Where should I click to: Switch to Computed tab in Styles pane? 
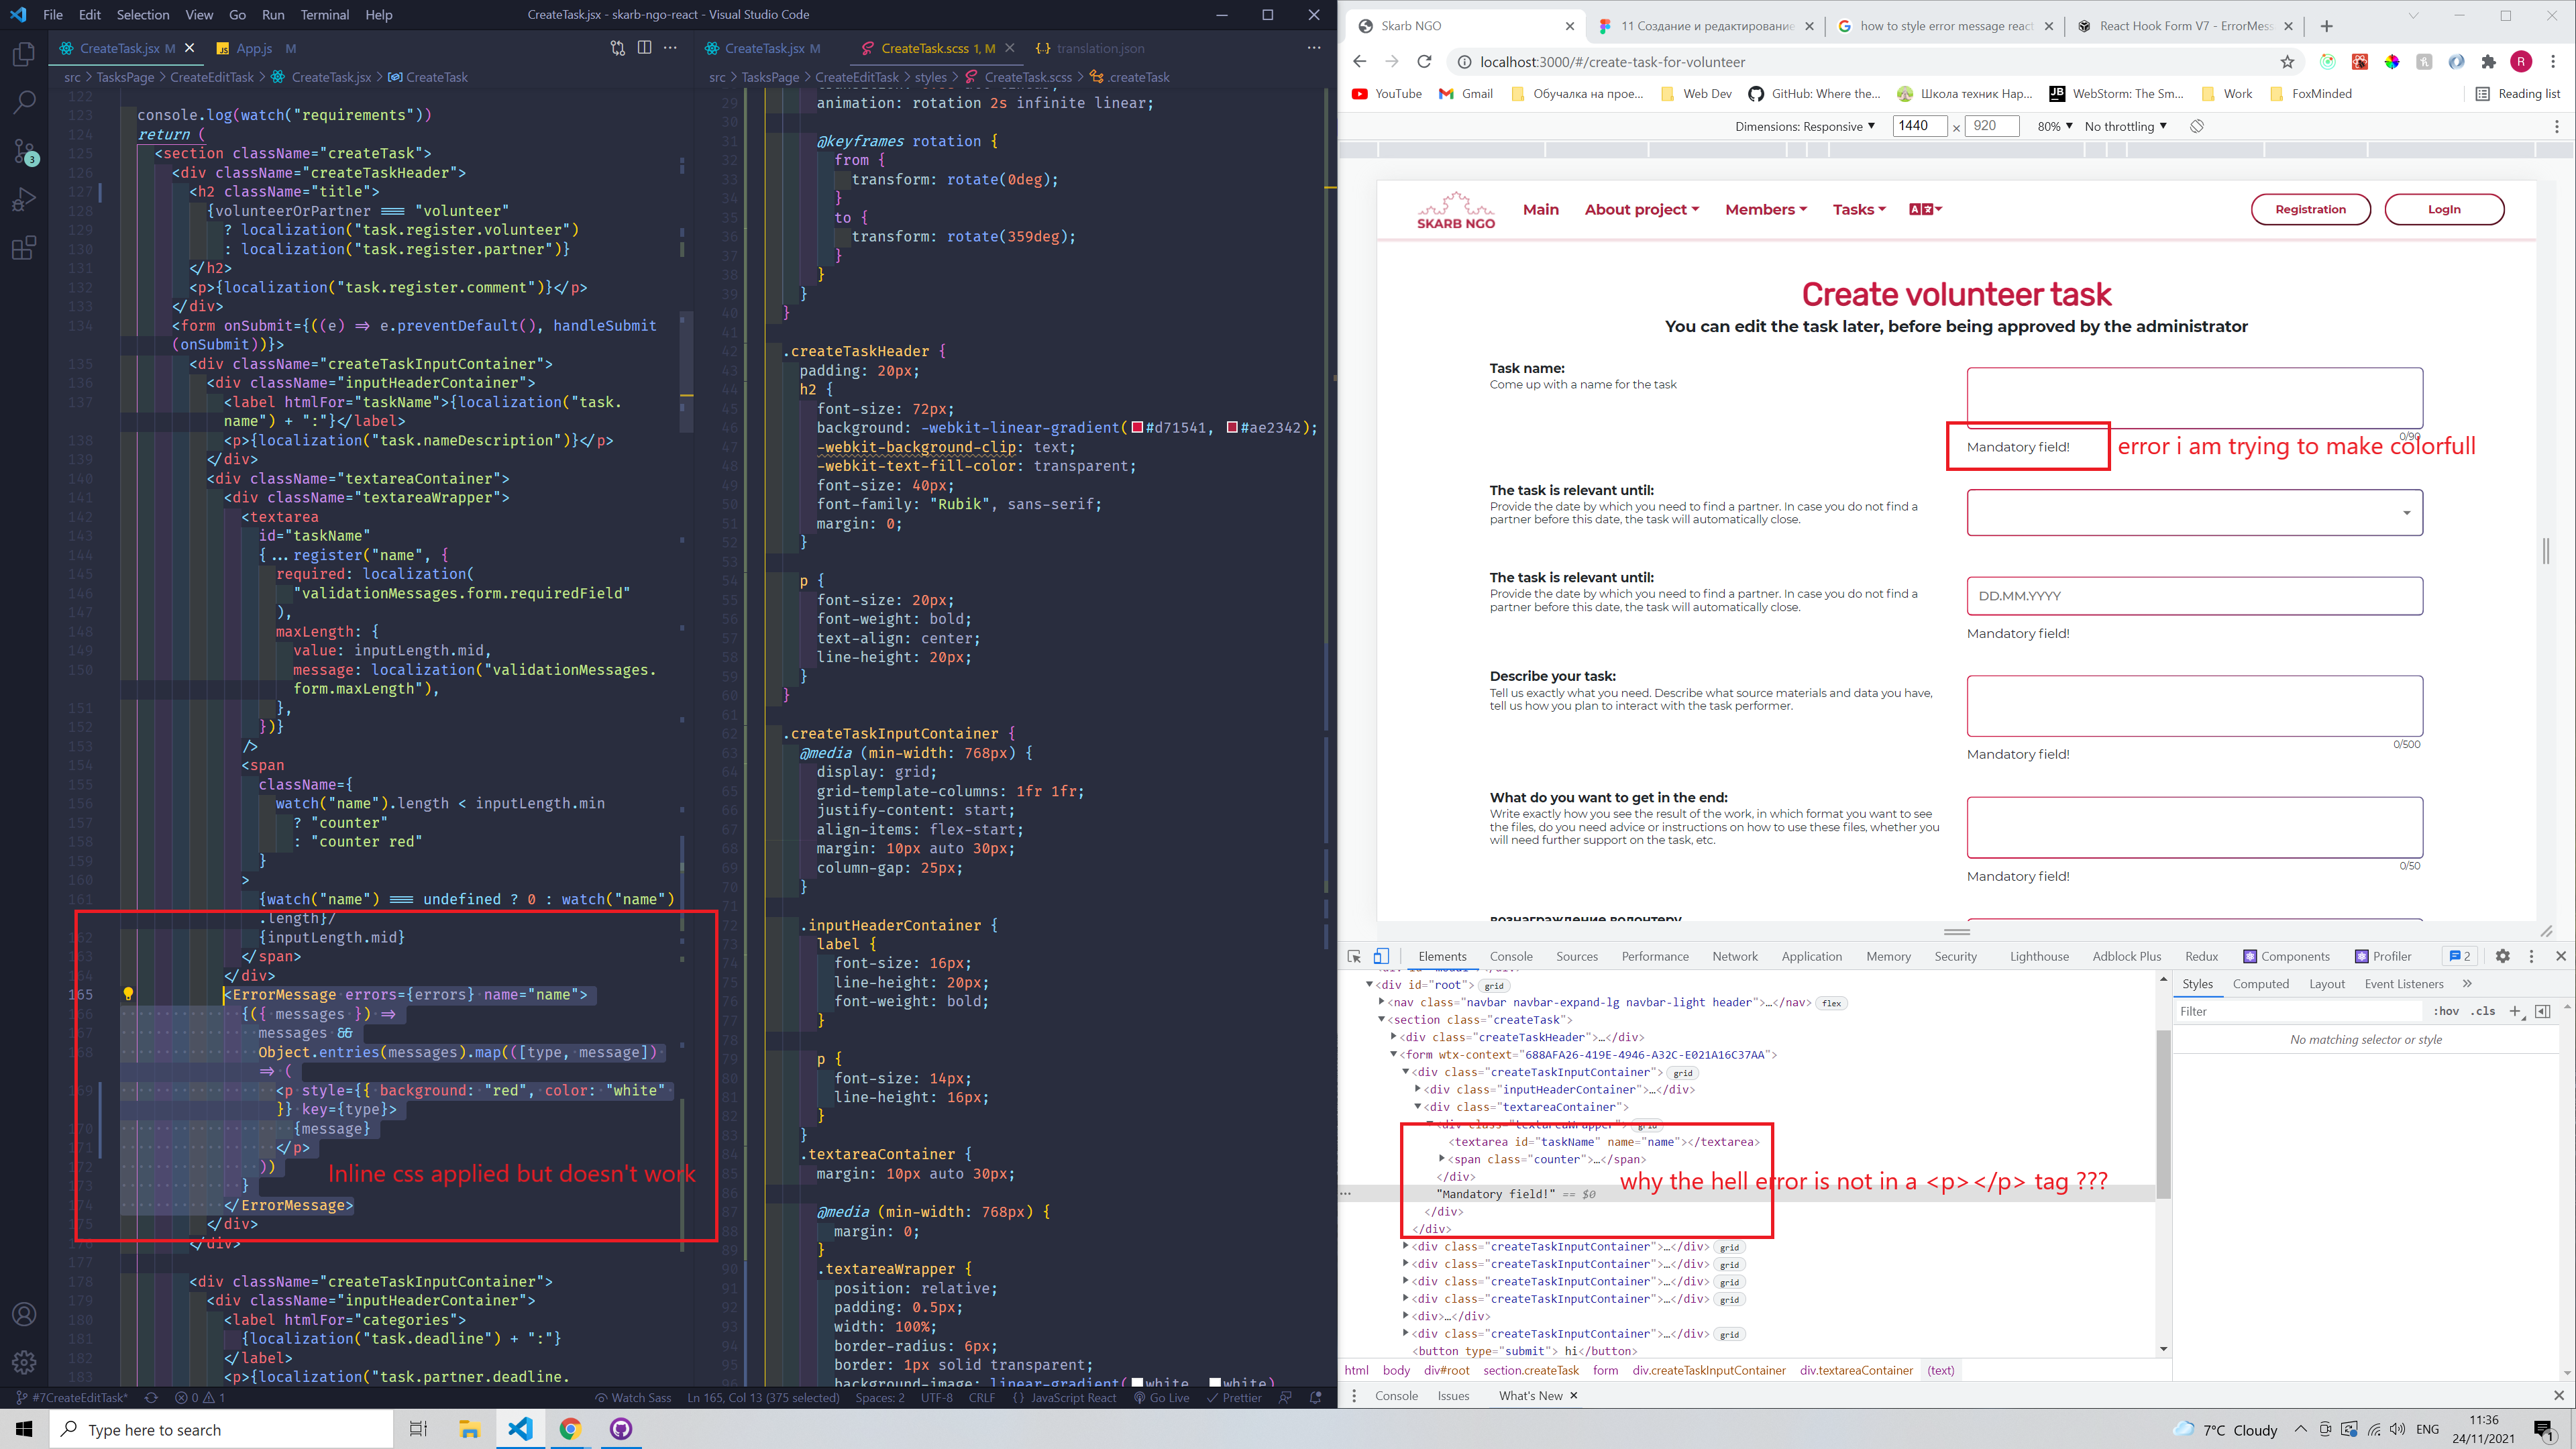[2260, 984]
